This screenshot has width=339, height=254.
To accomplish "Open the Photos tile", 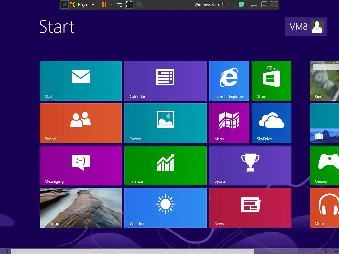I will (166, 123).
